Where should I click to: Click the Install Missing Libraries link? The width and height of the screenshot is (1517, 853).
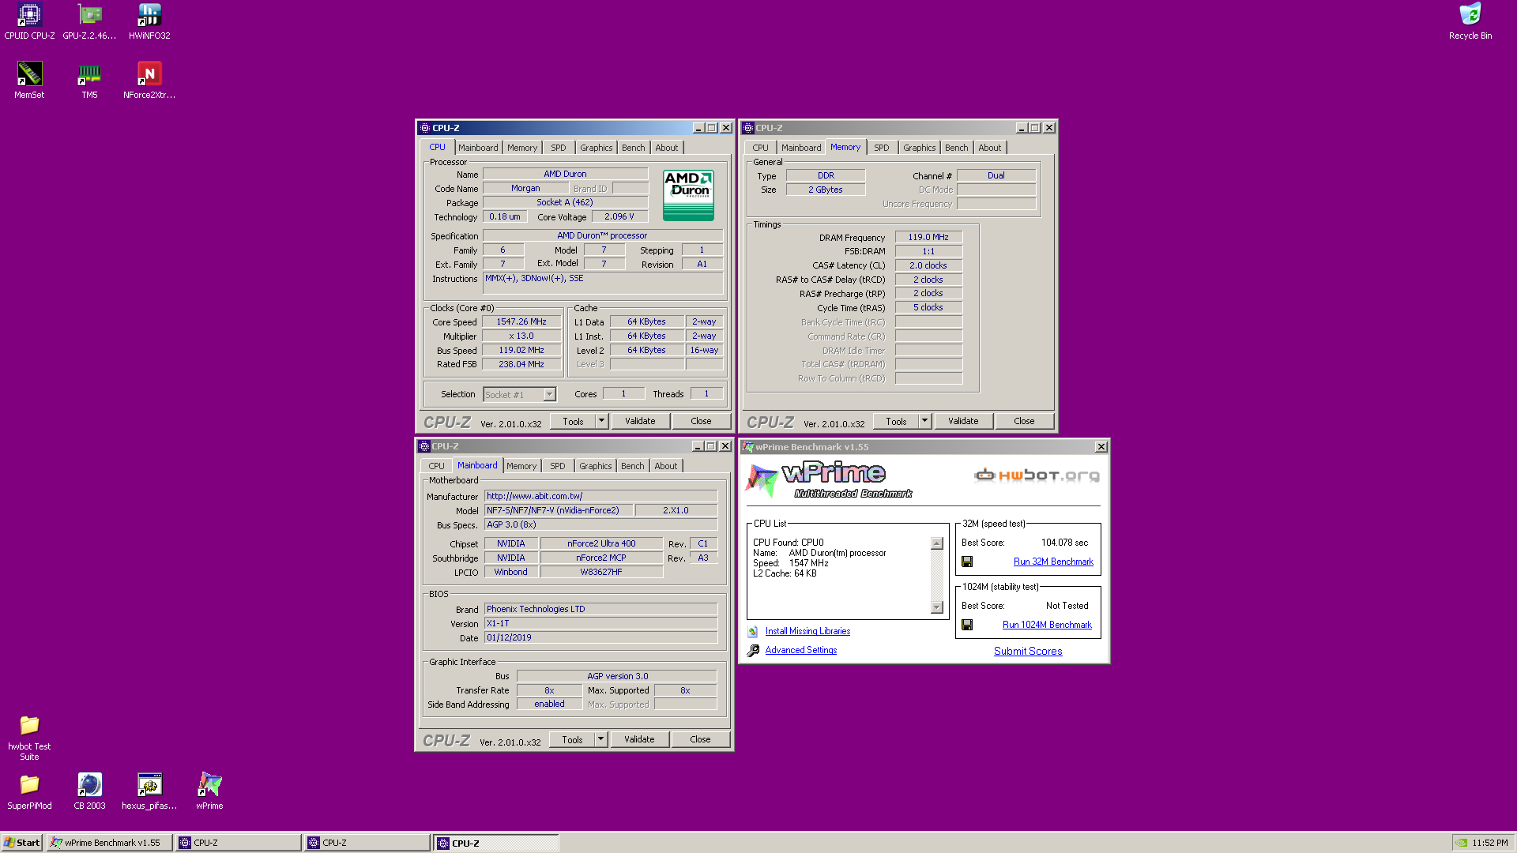807,631
